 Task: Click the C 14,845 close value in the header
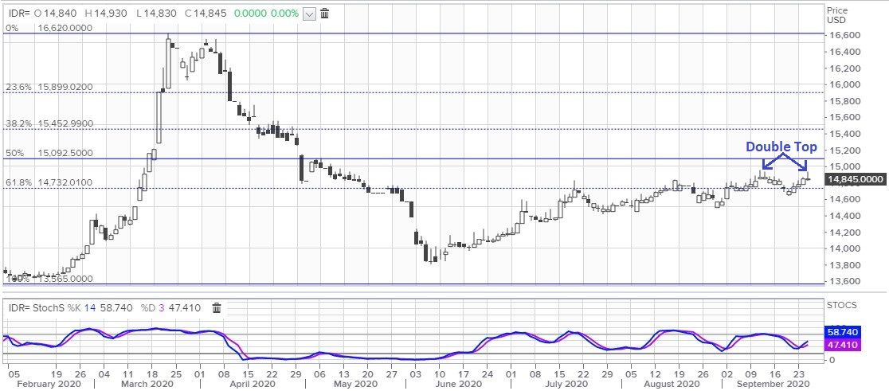point(206,14)
